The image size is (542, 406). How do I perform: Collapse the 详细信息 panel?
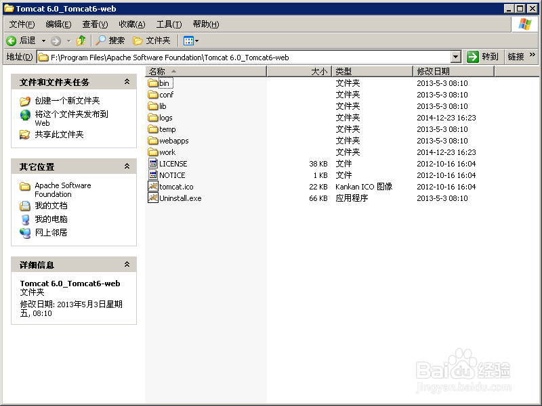[127, 265]
